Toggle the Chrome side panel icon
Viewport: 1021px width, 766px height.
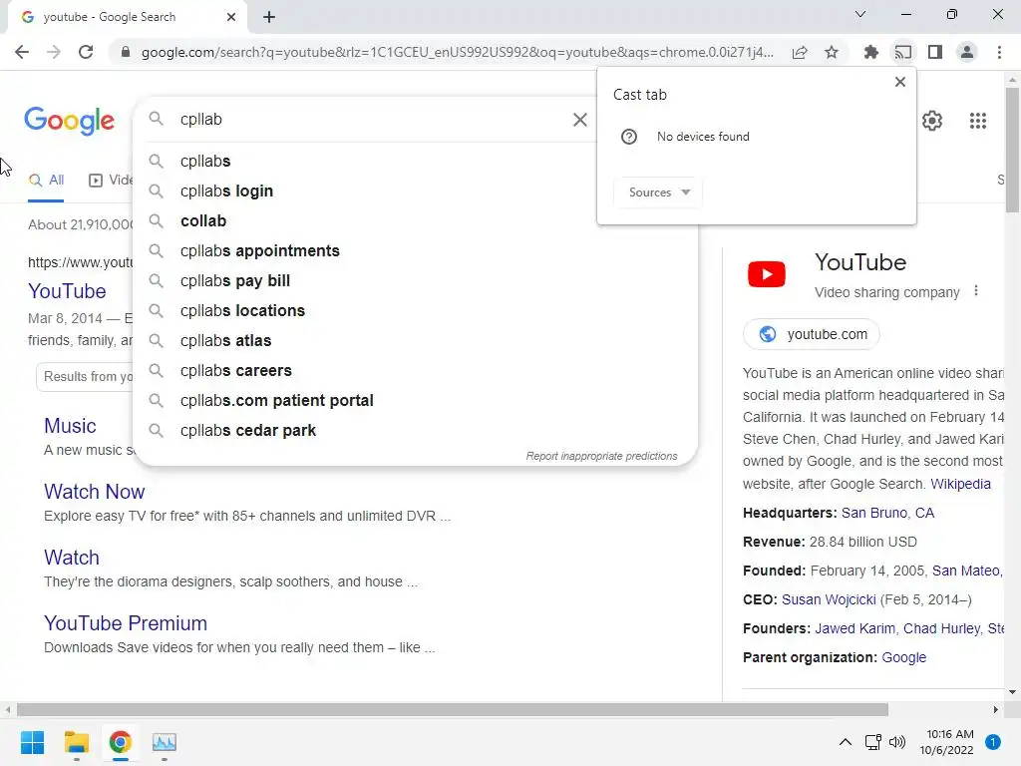coord(935,52)
